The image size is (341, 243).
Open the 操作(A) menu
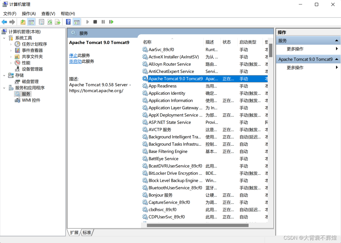pos(29,14)
